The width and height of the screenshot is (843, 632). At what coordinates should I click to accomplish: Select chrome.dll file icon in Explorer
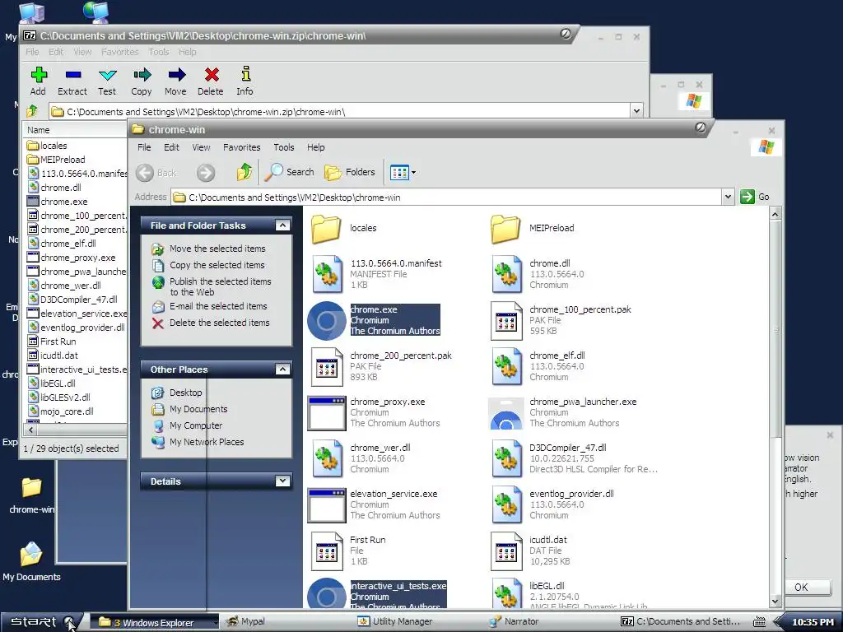click(x=506, y=274)
